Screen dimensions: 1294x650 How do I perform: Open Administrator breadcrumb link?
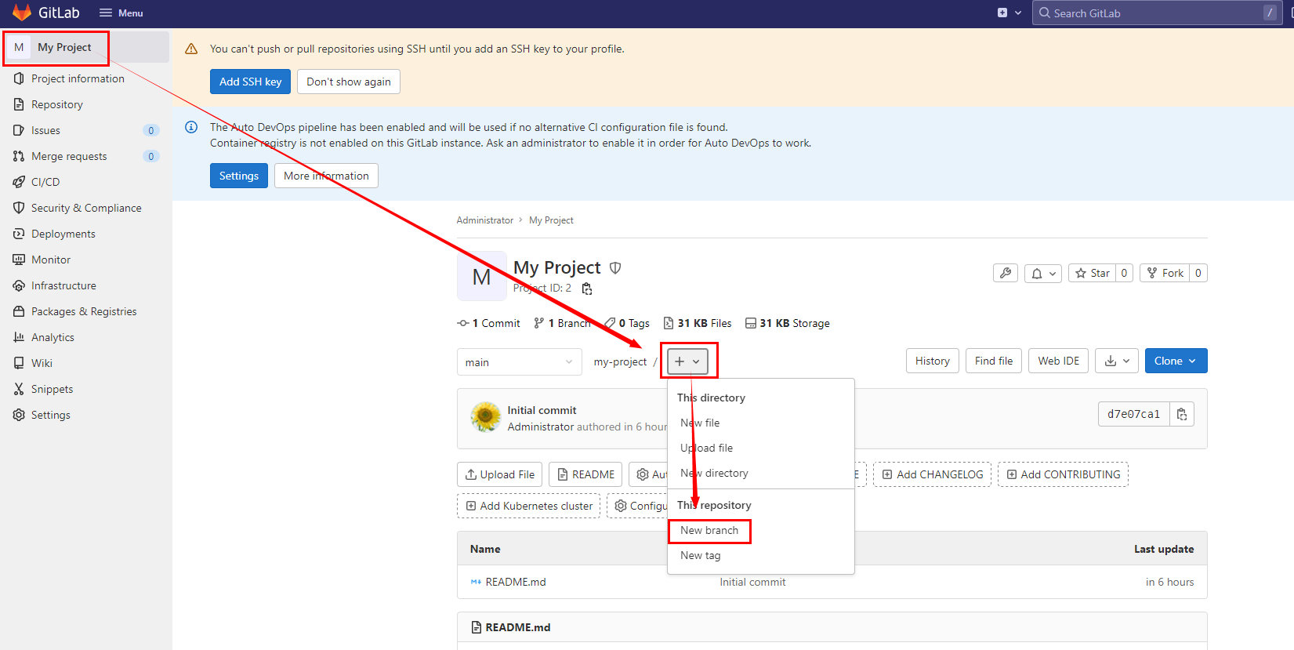point(485,220)
